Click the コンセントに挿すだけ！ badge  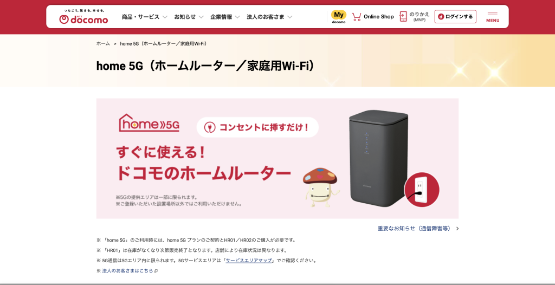(257, 127)
